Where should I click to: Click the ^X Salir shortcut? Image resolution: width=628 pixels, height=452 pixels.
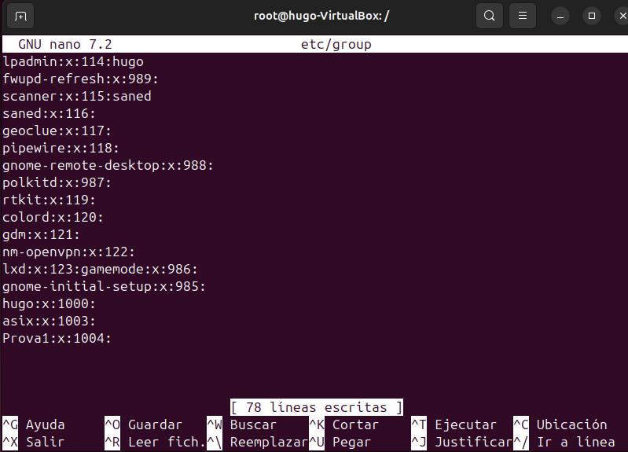coord(34,442)
